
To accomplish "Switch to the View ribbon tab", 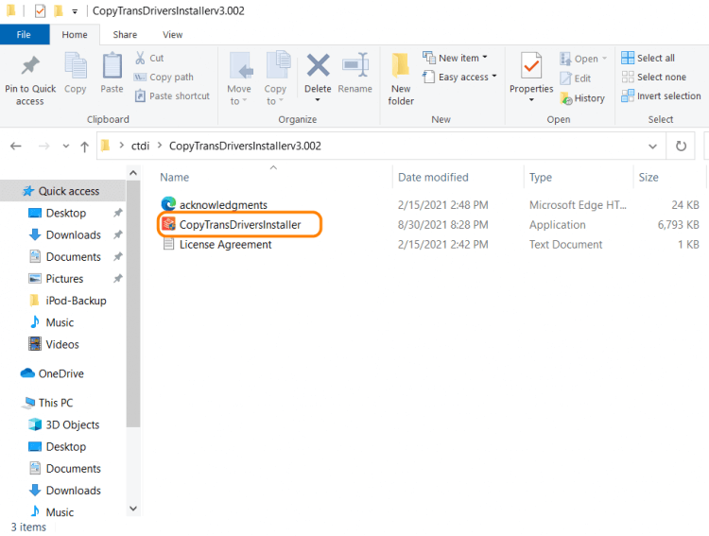I will [x=172, y=34].
